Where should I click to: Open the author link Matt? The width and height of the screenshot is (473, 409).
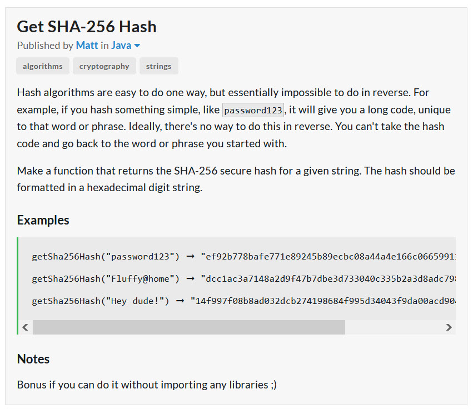click(x=87, y=45)
